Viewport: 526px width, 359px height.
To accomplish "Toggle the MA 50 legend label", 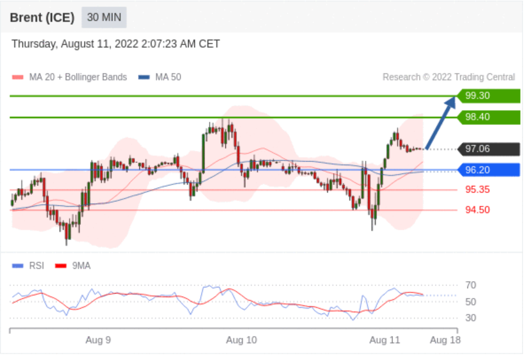I will (168, 77).
